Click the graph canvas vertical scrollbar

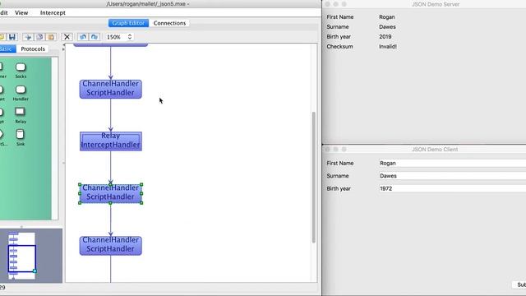[314, 177]
